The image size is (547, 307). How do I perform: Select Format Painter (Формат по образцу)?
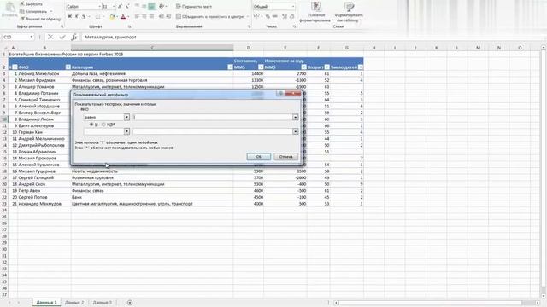[x=40, y=19]
